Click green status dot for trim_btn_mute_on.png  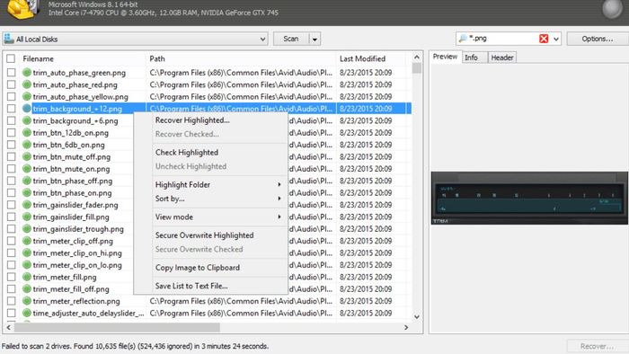[27, 169]
